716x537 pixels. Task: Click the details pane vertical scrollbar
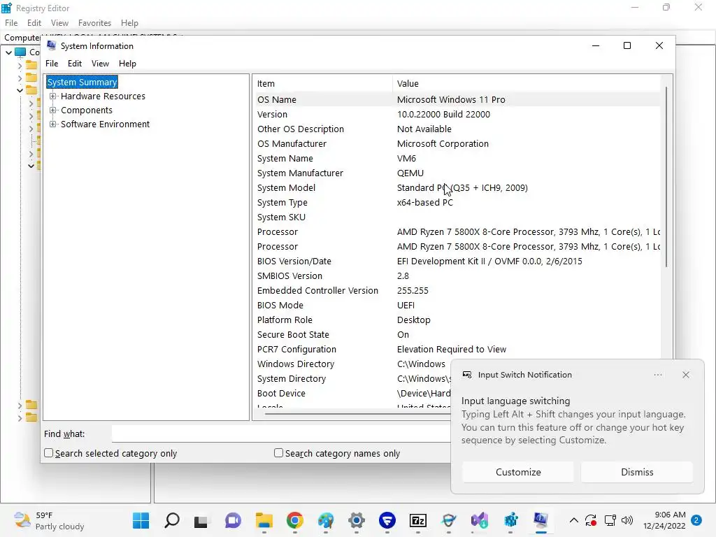click(666, 177)
